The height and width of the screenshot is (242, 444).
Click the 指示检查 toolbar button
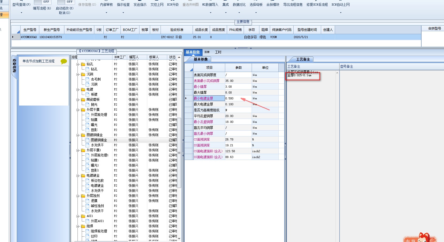pos(123,5)
